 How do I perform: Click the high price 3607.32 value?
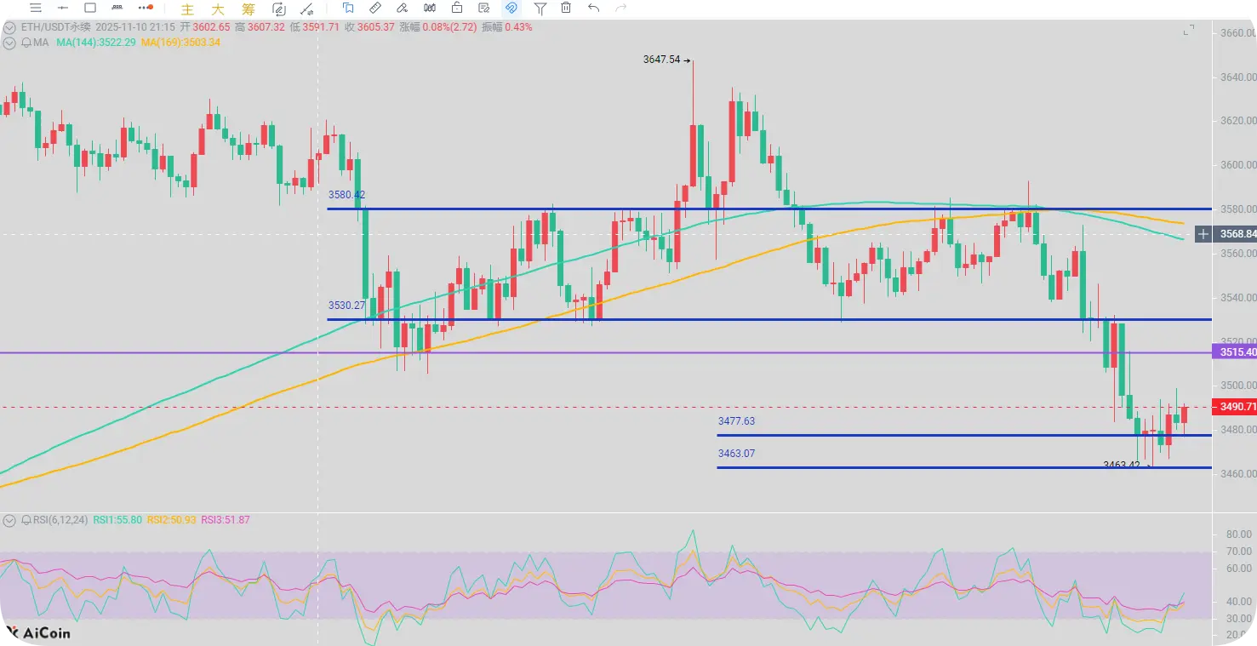coord(267,27)
